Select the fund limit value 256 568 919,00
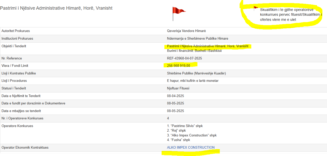 click(178, 66)
